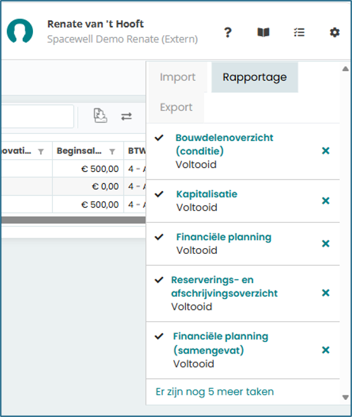Remove the Reserverings- en afschrijvingsoverzicht task
The height and width of the screenshot is (417, 352).
325,293
